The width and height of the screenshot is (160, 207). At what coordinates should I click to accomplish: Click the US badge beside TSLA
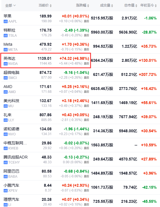(x=6, y=36)
